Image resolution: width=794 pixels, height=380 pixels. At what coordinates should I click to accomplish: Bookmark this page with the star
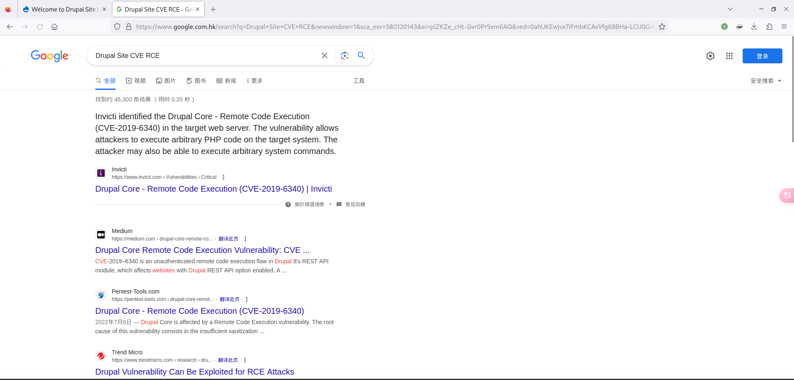point(662,26)
